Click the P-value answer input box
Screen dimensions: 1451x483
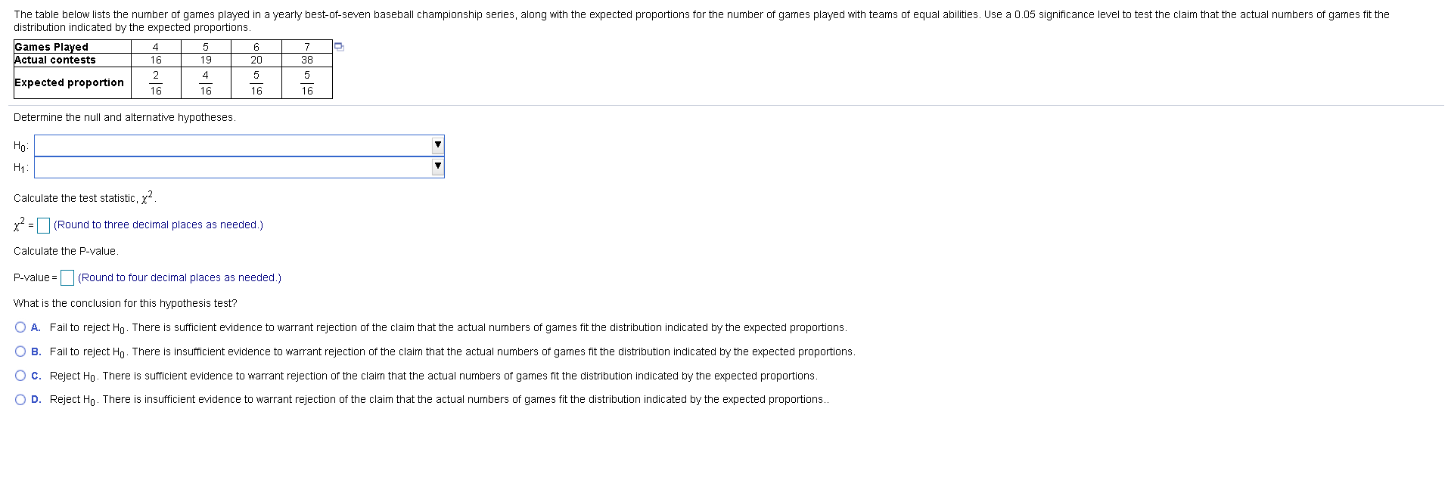click(x=67, y=277)
